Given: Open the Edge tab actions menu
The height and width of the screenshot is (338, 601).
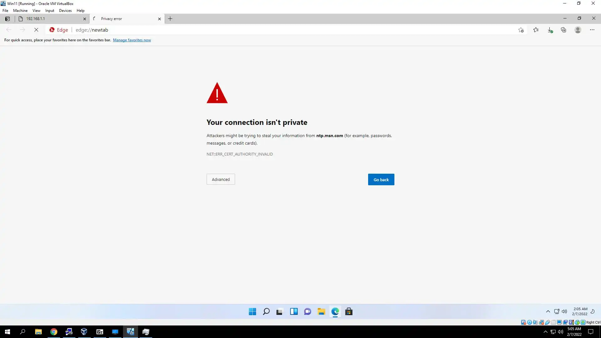Looking at the screenshot, I should pos(8,19).
